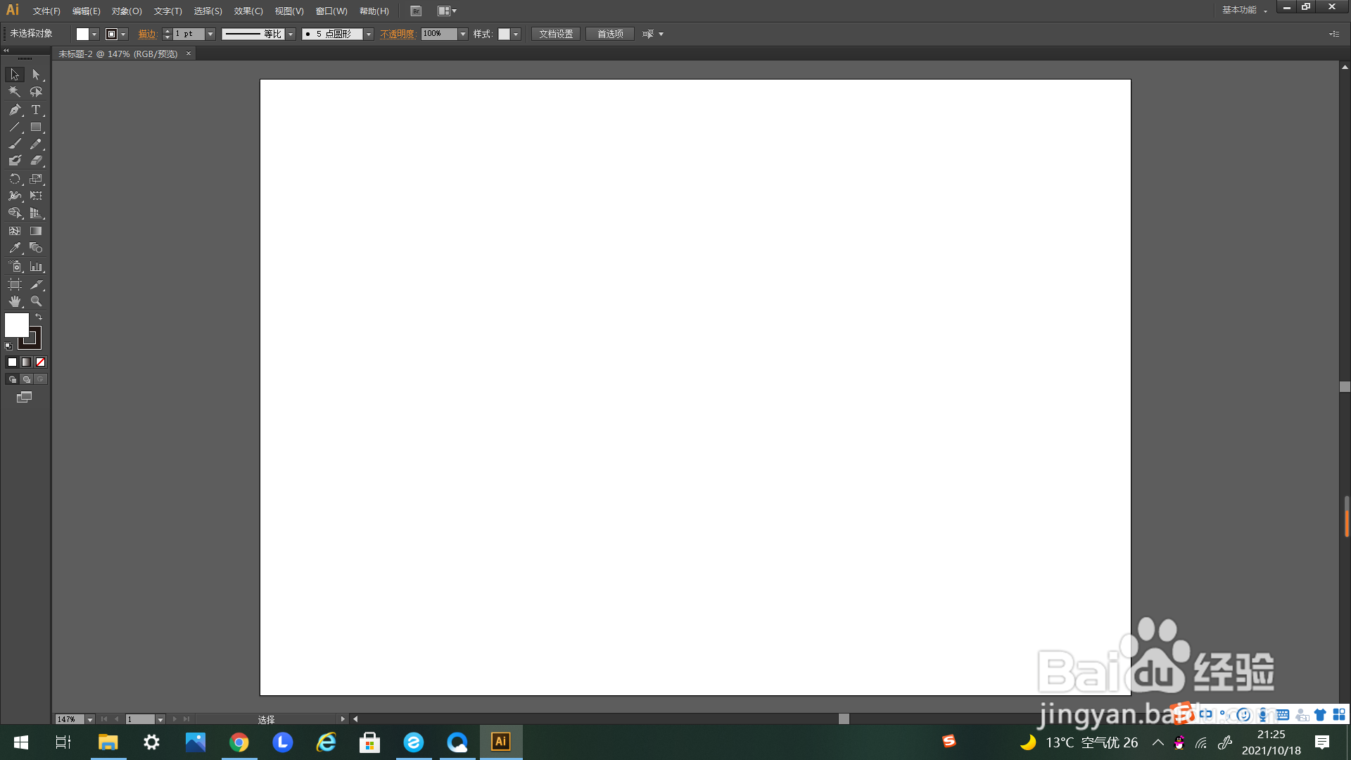Screen dimensions: 1351x760
Task: Select the Hand tool
Action: tap(15, 301)
